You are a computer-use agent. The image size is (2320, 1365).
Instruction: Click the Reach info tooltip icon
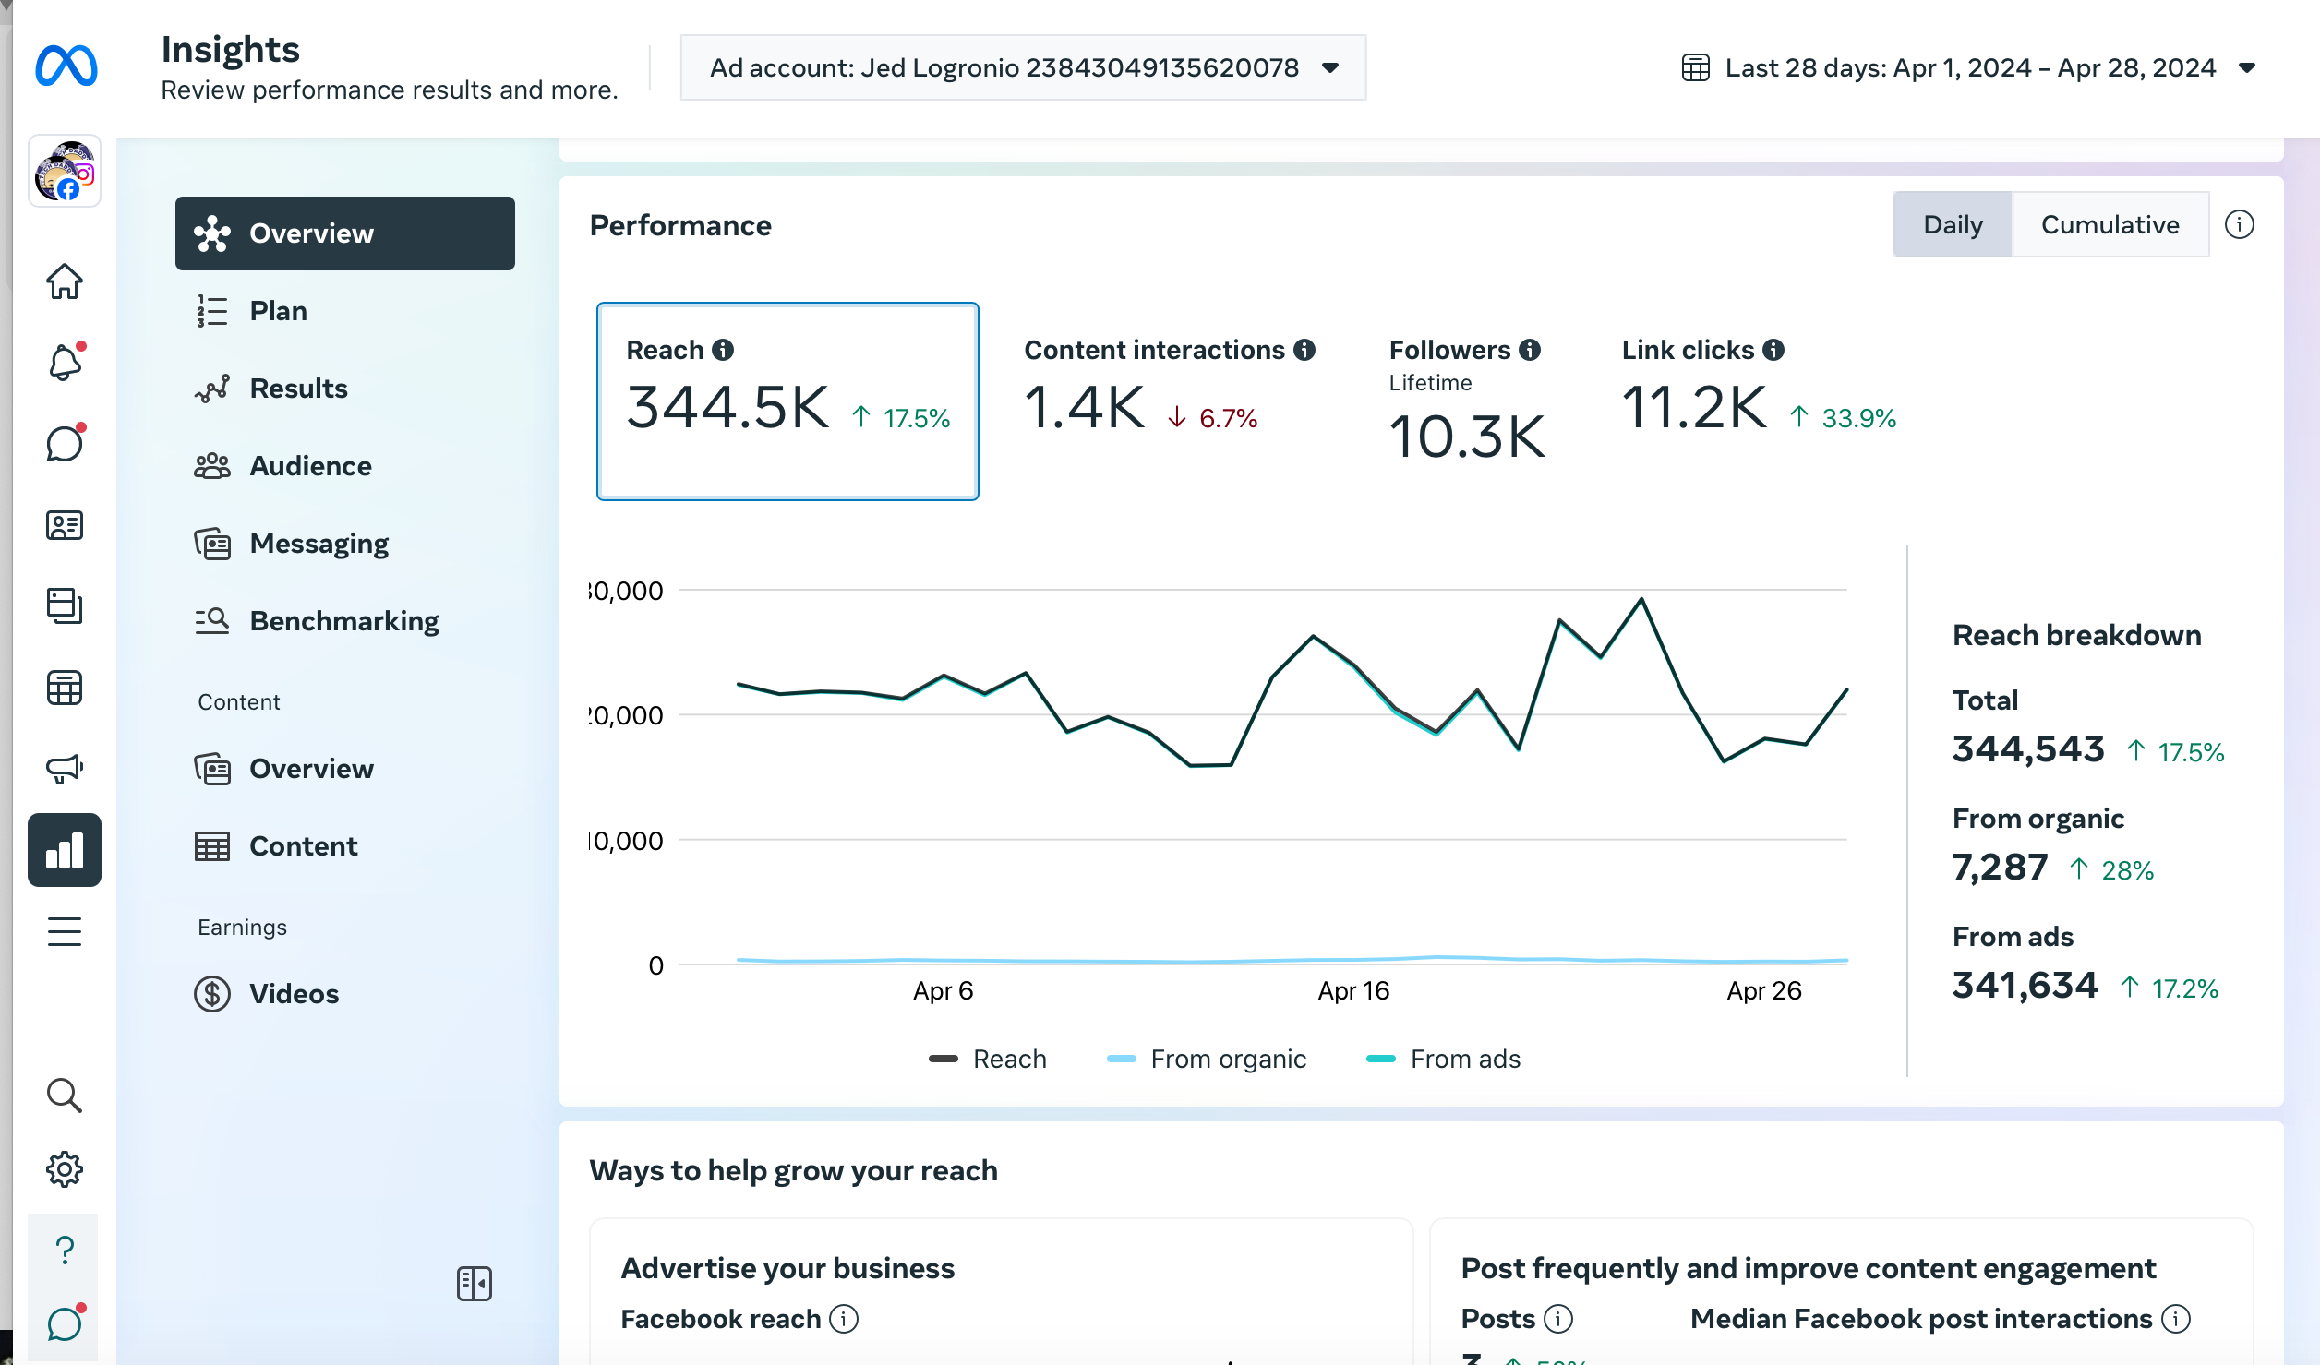(x=724, y=350)
